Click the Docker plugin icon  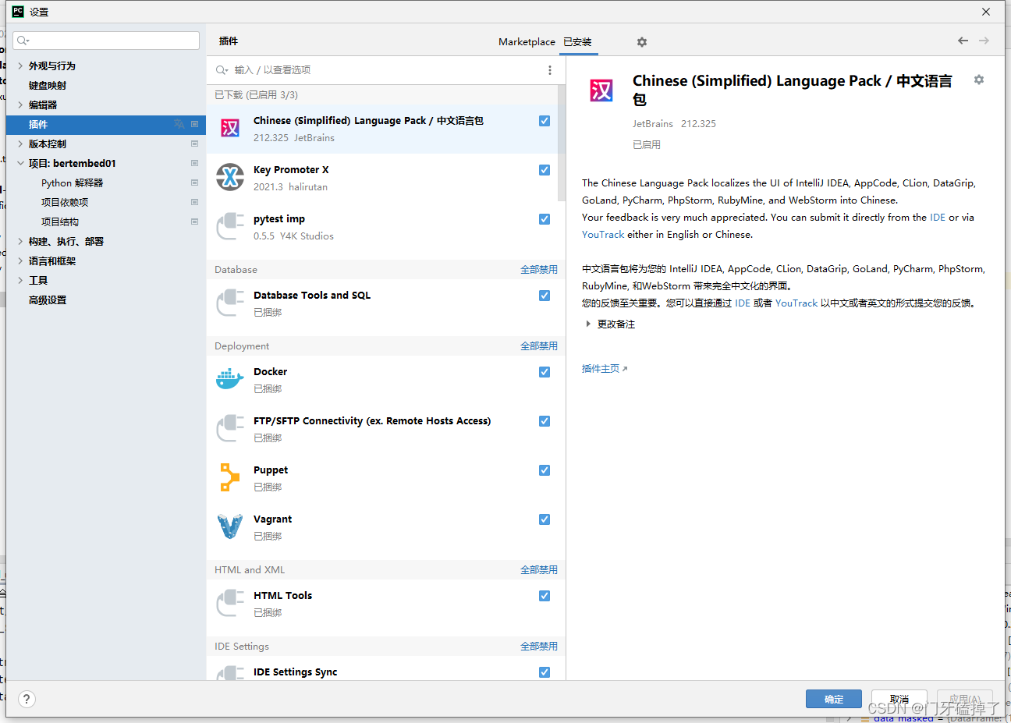coord(229,379)
